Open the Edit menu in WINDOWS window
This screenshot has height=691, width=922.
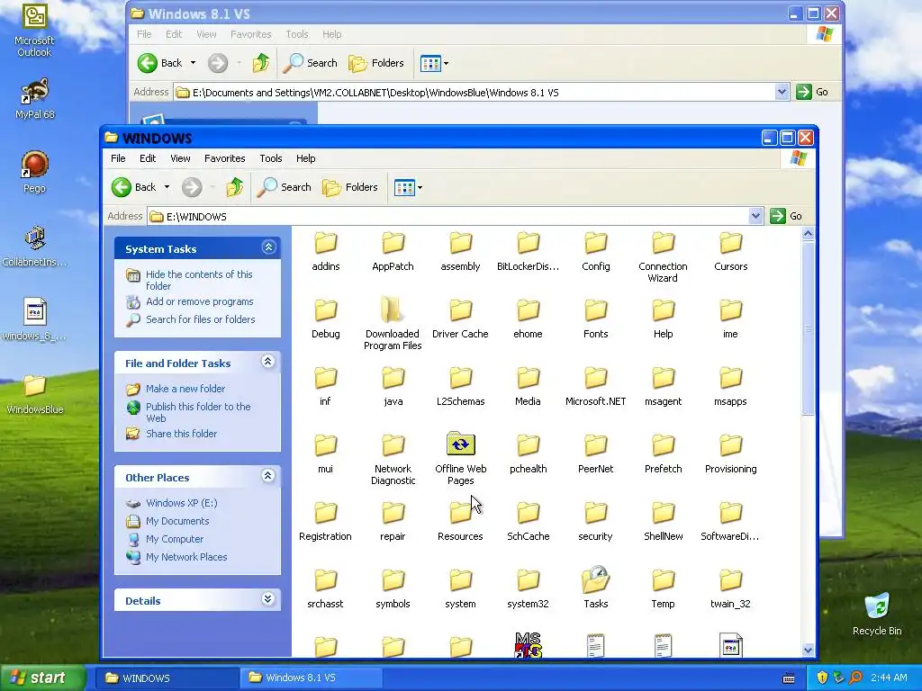tap(148, 158)
